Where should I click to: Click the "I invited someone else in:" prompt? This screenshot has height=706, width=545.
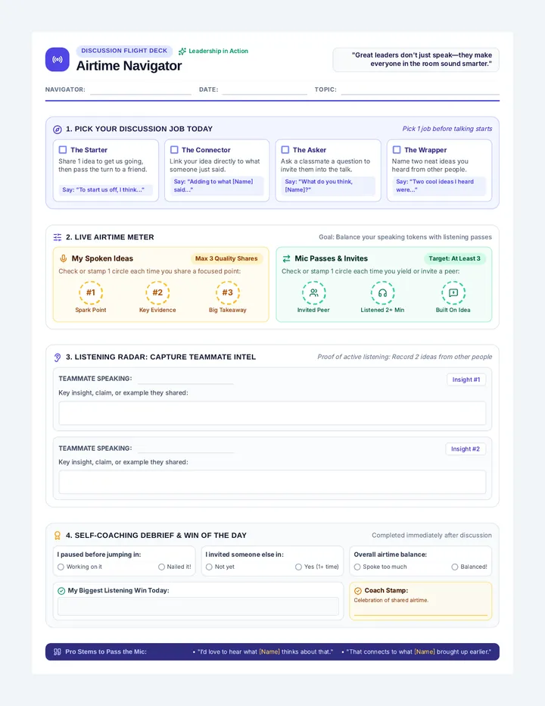244,554
